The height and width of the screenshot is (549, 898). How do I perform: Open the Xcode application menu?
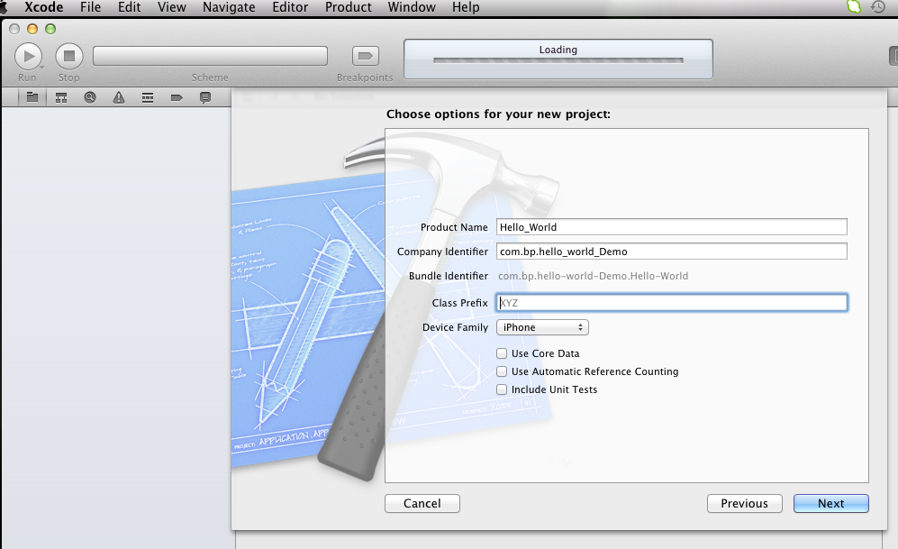click(x=43, y=7)
